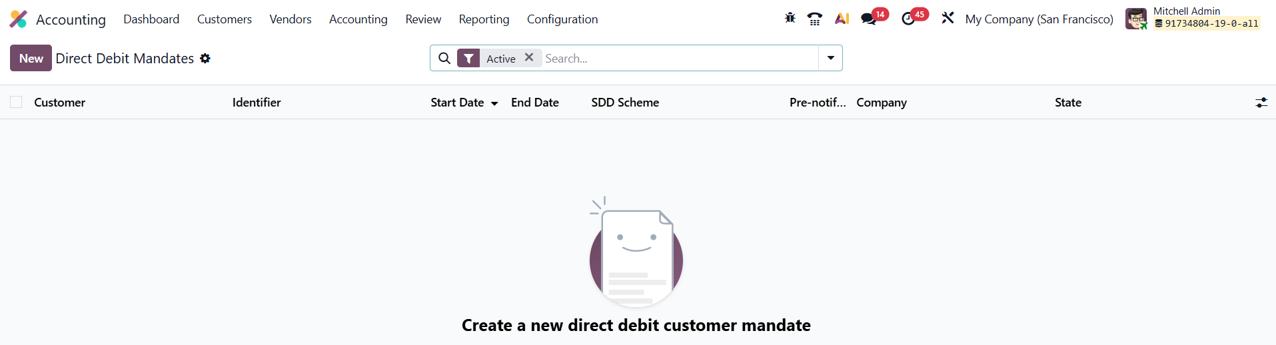Focus the Search input field
The image size is (1276, 345).
pos(678,59)
